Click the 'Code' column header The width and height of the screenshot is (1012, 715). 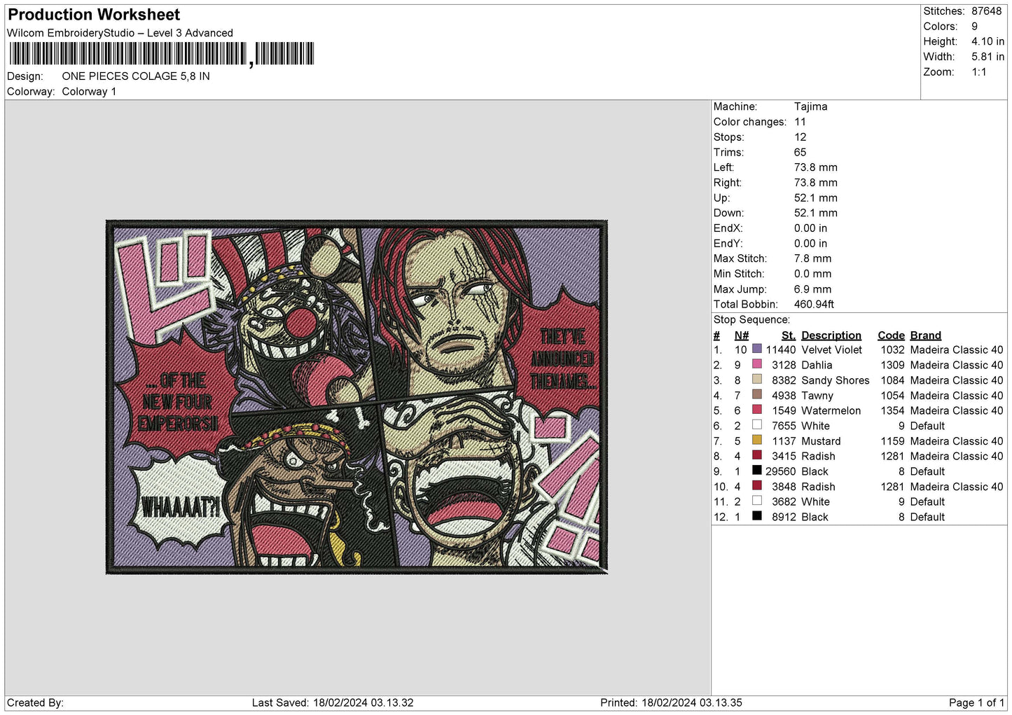coord(891,335)
